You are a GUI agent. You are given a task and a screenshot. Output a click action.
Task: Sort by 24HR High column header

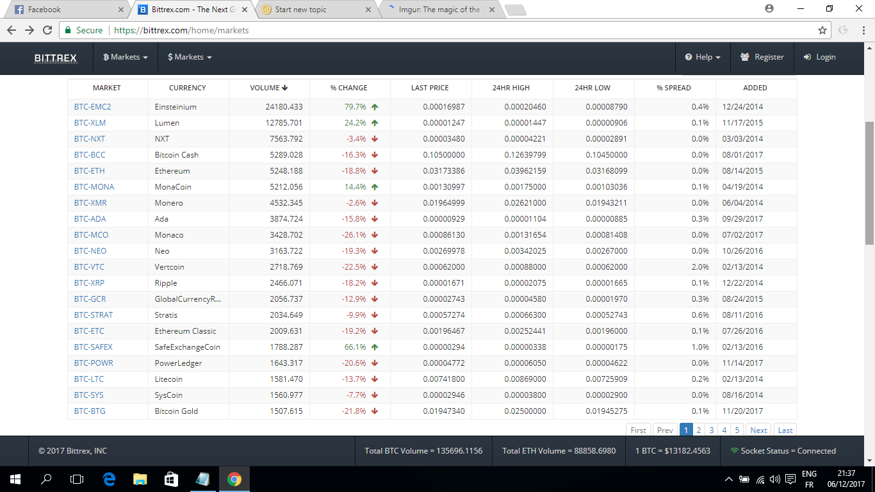pos(511,88)
